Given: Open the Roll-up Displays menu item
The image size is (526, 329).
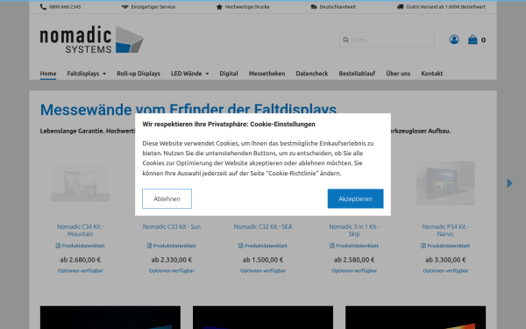Looking at the screenshot, I should coord(139,74).
